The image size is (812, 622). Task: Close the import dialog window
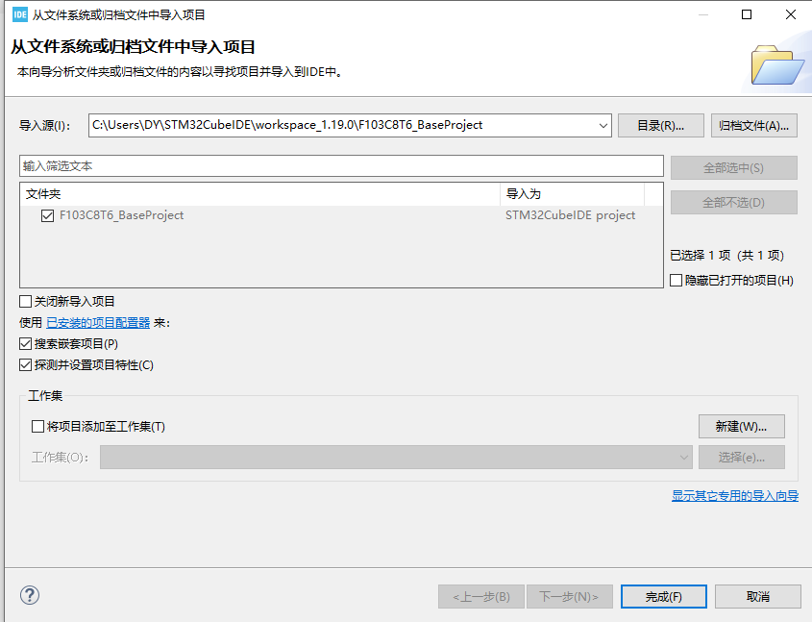point(790,14)
